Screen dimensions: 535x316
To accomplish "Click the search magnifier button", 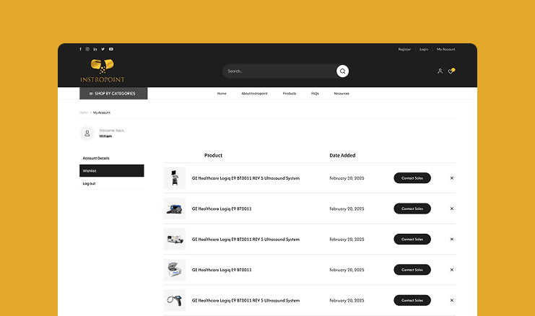I will coord(342,71).
